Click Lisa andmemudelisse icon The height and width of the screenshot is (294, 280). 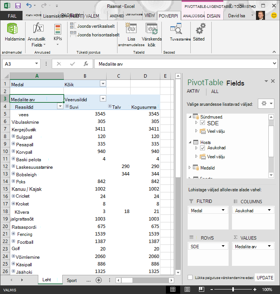click(x=131, y=28)
